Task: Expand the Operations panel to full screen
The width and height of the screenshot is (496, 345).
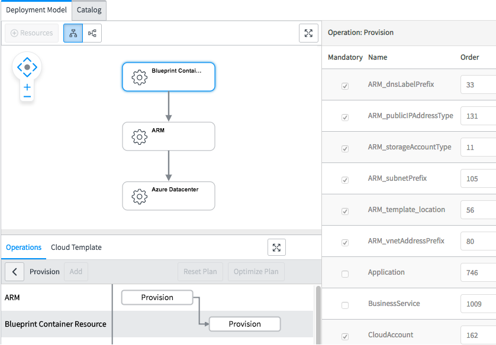Action: pos(276,248)
